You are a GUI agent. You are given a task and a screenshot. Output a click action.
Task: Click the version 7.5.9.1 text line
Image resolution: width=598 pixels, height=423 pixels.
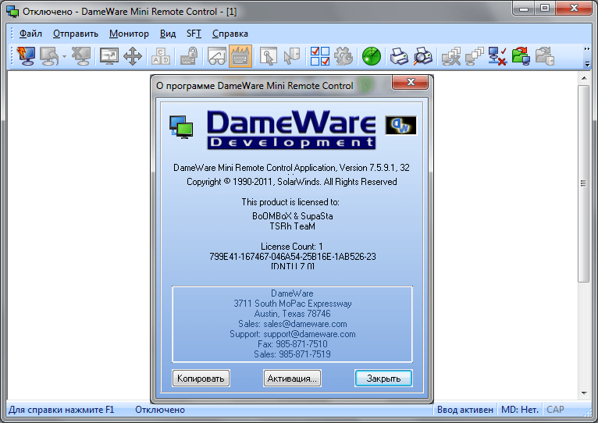click(x=291, y=168)
